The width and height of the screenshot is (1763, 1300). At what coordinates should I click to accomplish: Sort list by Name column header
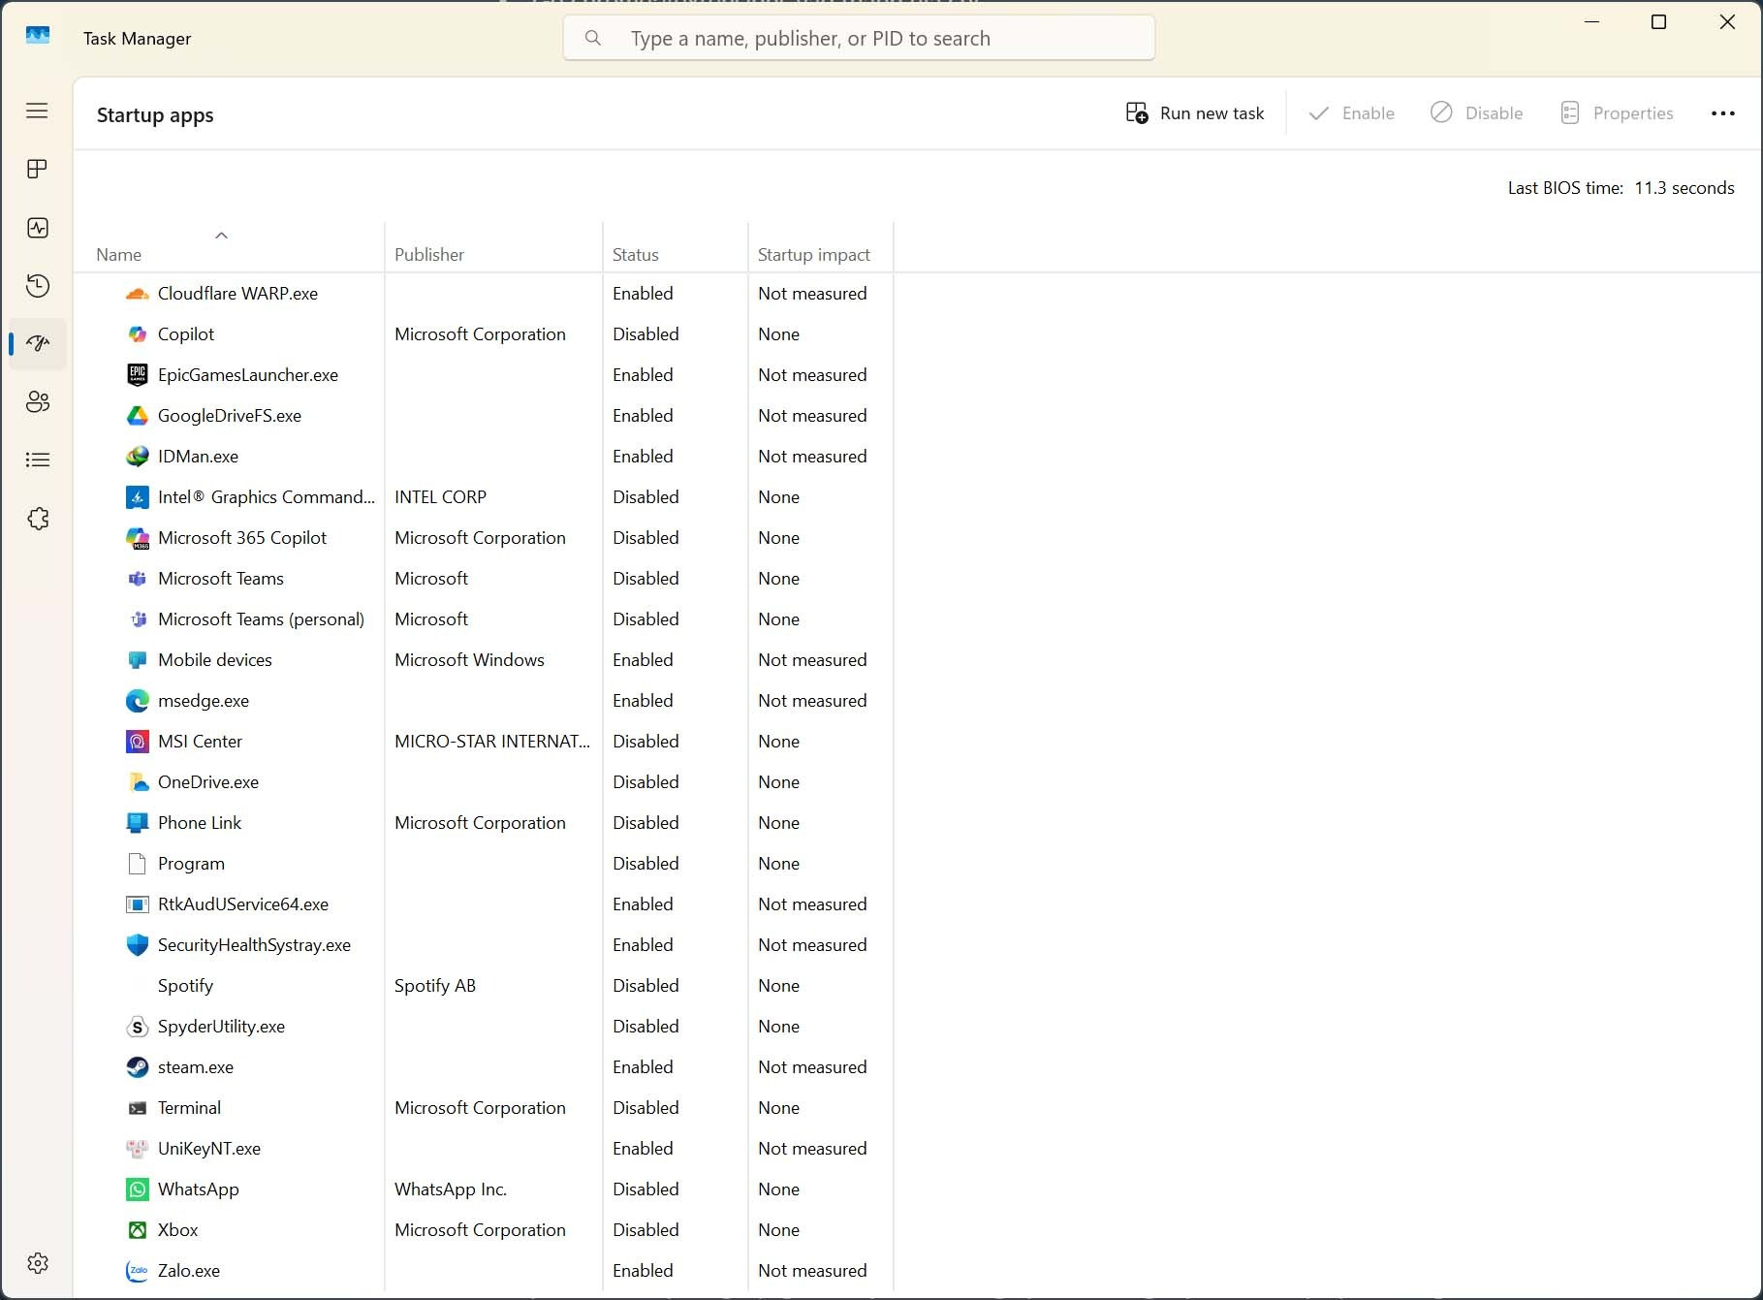[x=119, y=255]
